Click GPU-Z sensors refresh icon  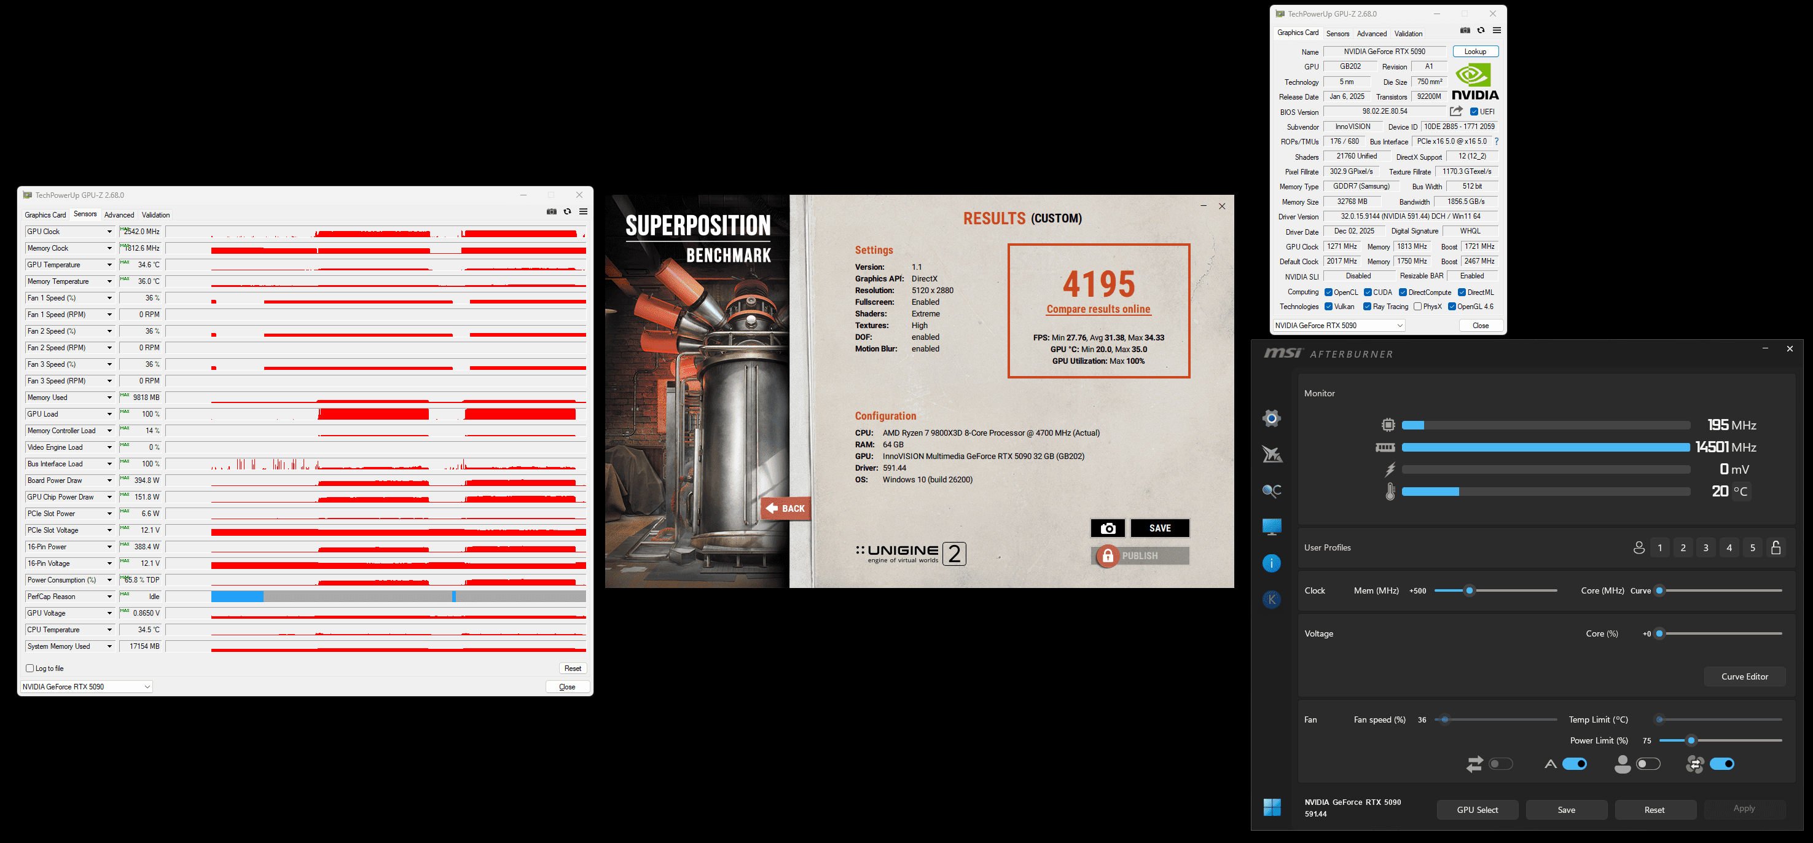[567, 212]
